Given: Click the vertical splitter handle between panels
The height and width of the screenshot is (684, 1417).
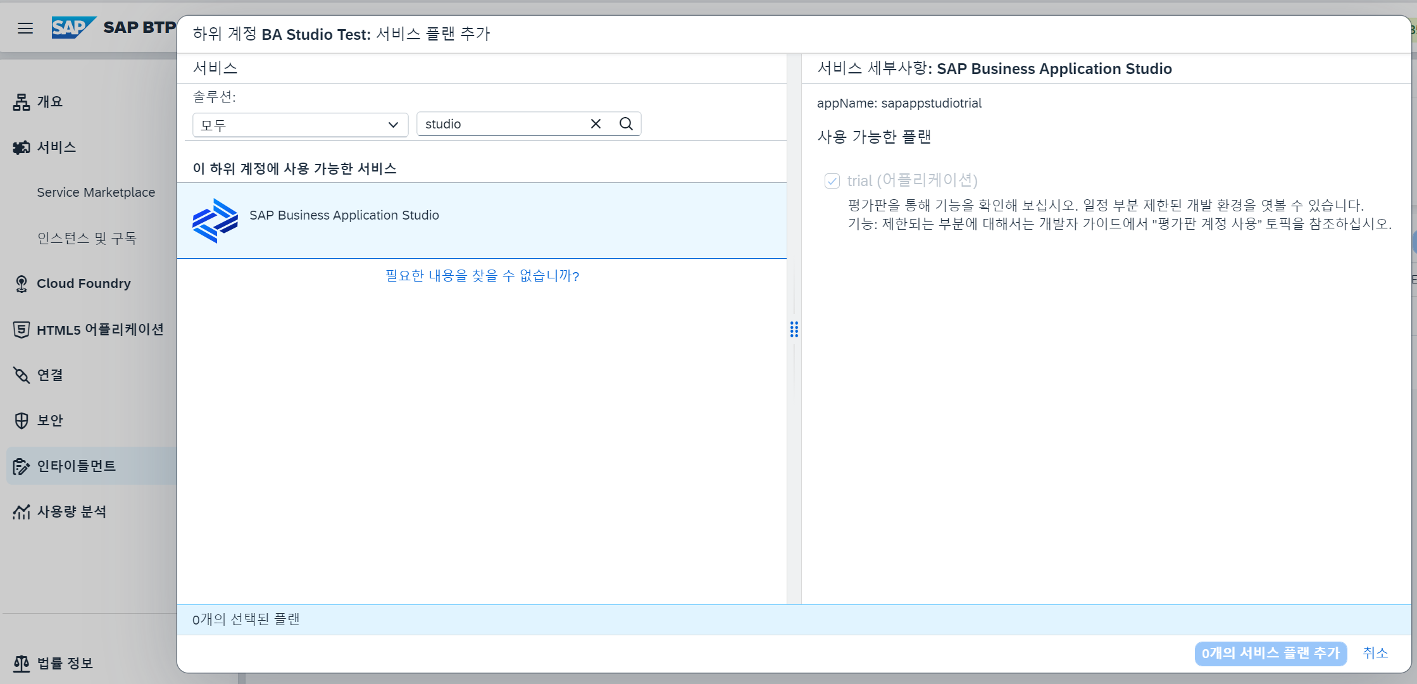Looking at the screenshot, I should tap(794, 329).
